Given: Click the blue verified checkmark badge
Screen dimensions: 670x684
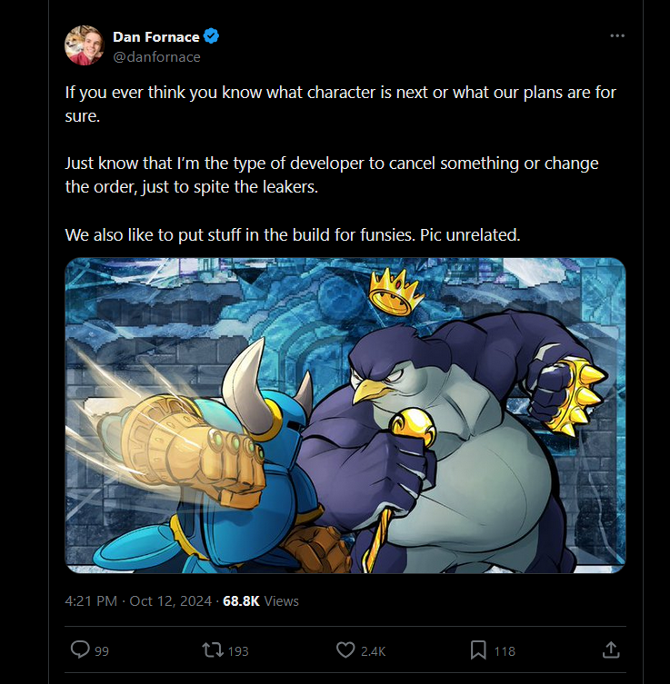Looking at the screenshot, I should 213,37.
